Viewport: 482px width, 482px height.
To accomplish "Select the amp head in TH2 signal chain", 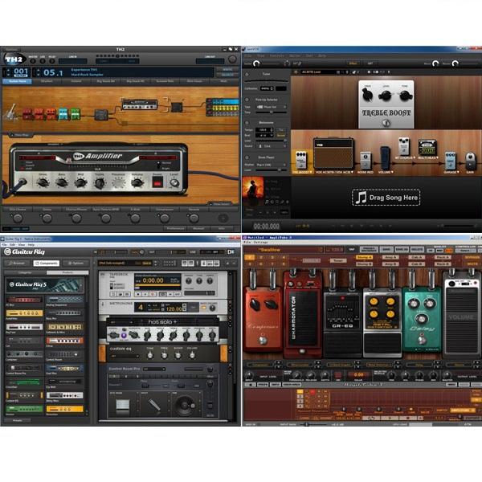I will coord(140,104).
